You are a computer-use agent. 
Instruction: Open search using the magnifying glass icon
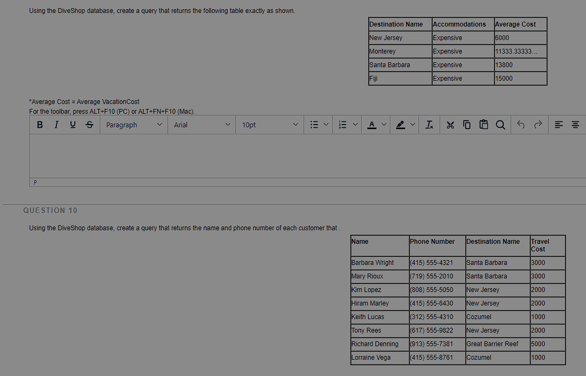click(x=500, y=125)
